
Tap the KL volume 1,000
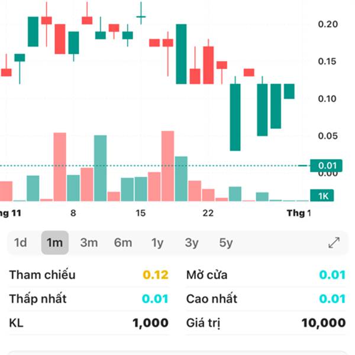pos(150,323)
